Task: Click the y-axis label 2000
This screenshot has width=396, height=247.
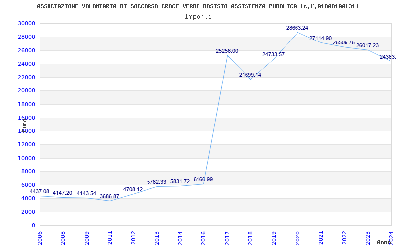Action: pos(28,212)
